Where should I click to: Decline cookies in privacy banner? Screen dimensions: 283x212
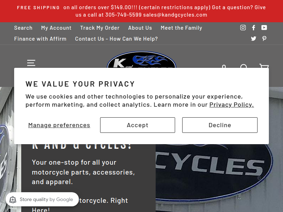(x=220, y=125)
